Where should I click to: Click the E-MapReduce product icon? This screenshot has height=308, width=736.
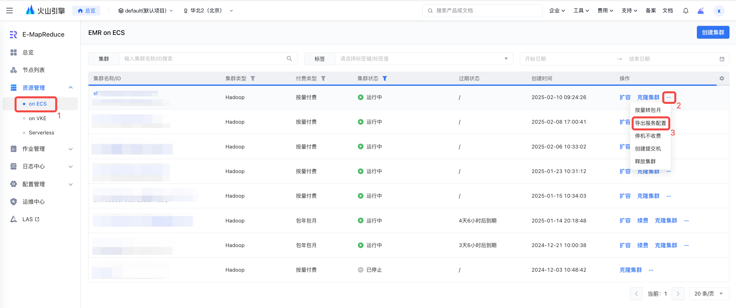pos(14,35)
